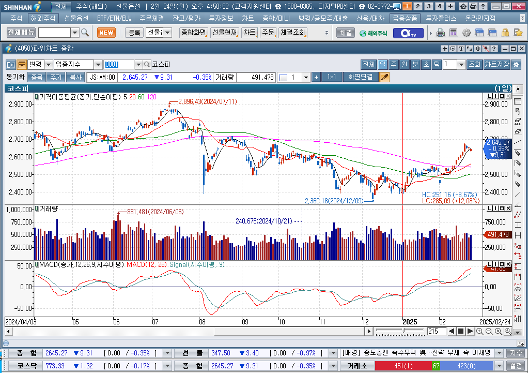Screen dimensions: 528x373
Task: Open the code 0001 dropdown arrow
Action: tap(138, 65)
